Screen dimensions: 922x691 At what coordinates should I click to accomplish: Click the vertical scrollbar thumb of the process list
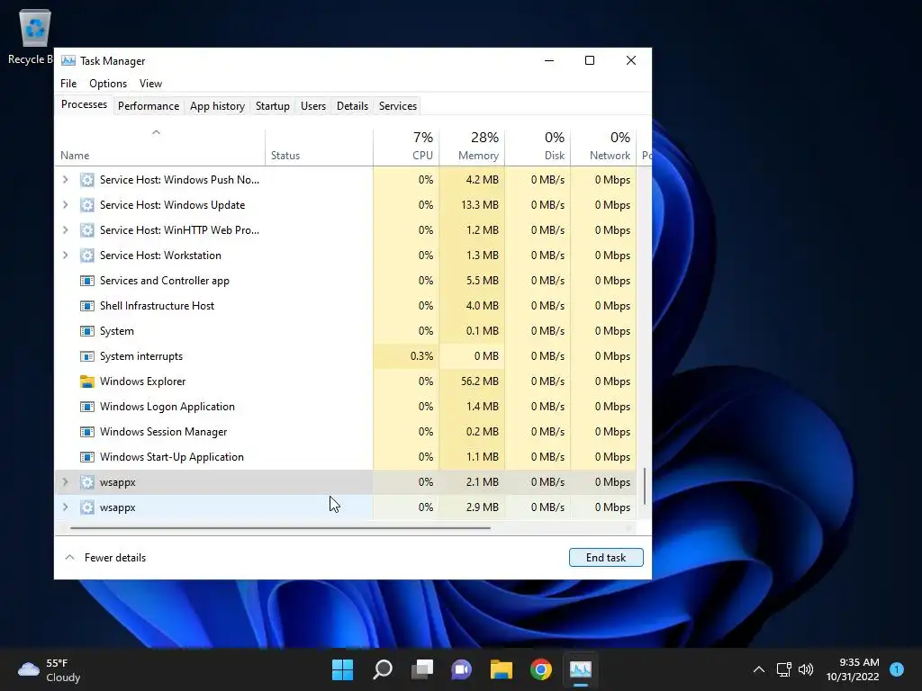[645, 487]
